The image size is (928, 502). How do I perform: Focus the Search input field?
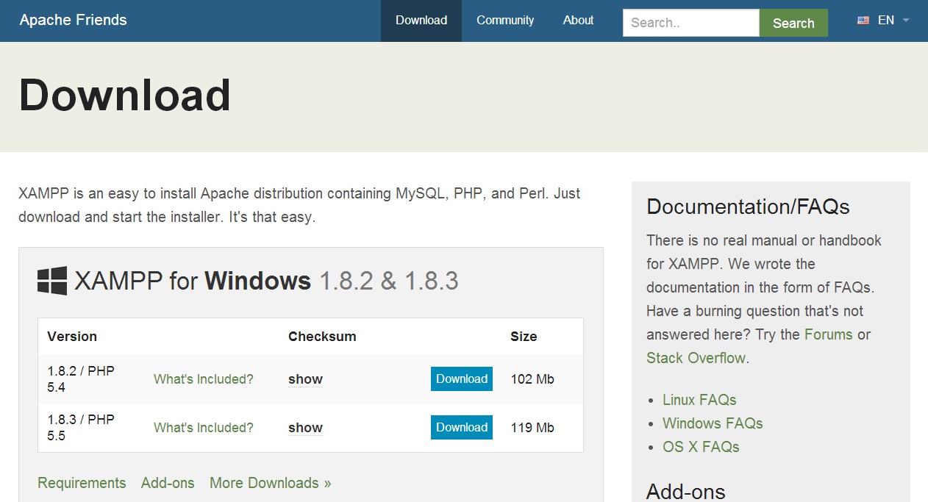[x=691, y=23]
